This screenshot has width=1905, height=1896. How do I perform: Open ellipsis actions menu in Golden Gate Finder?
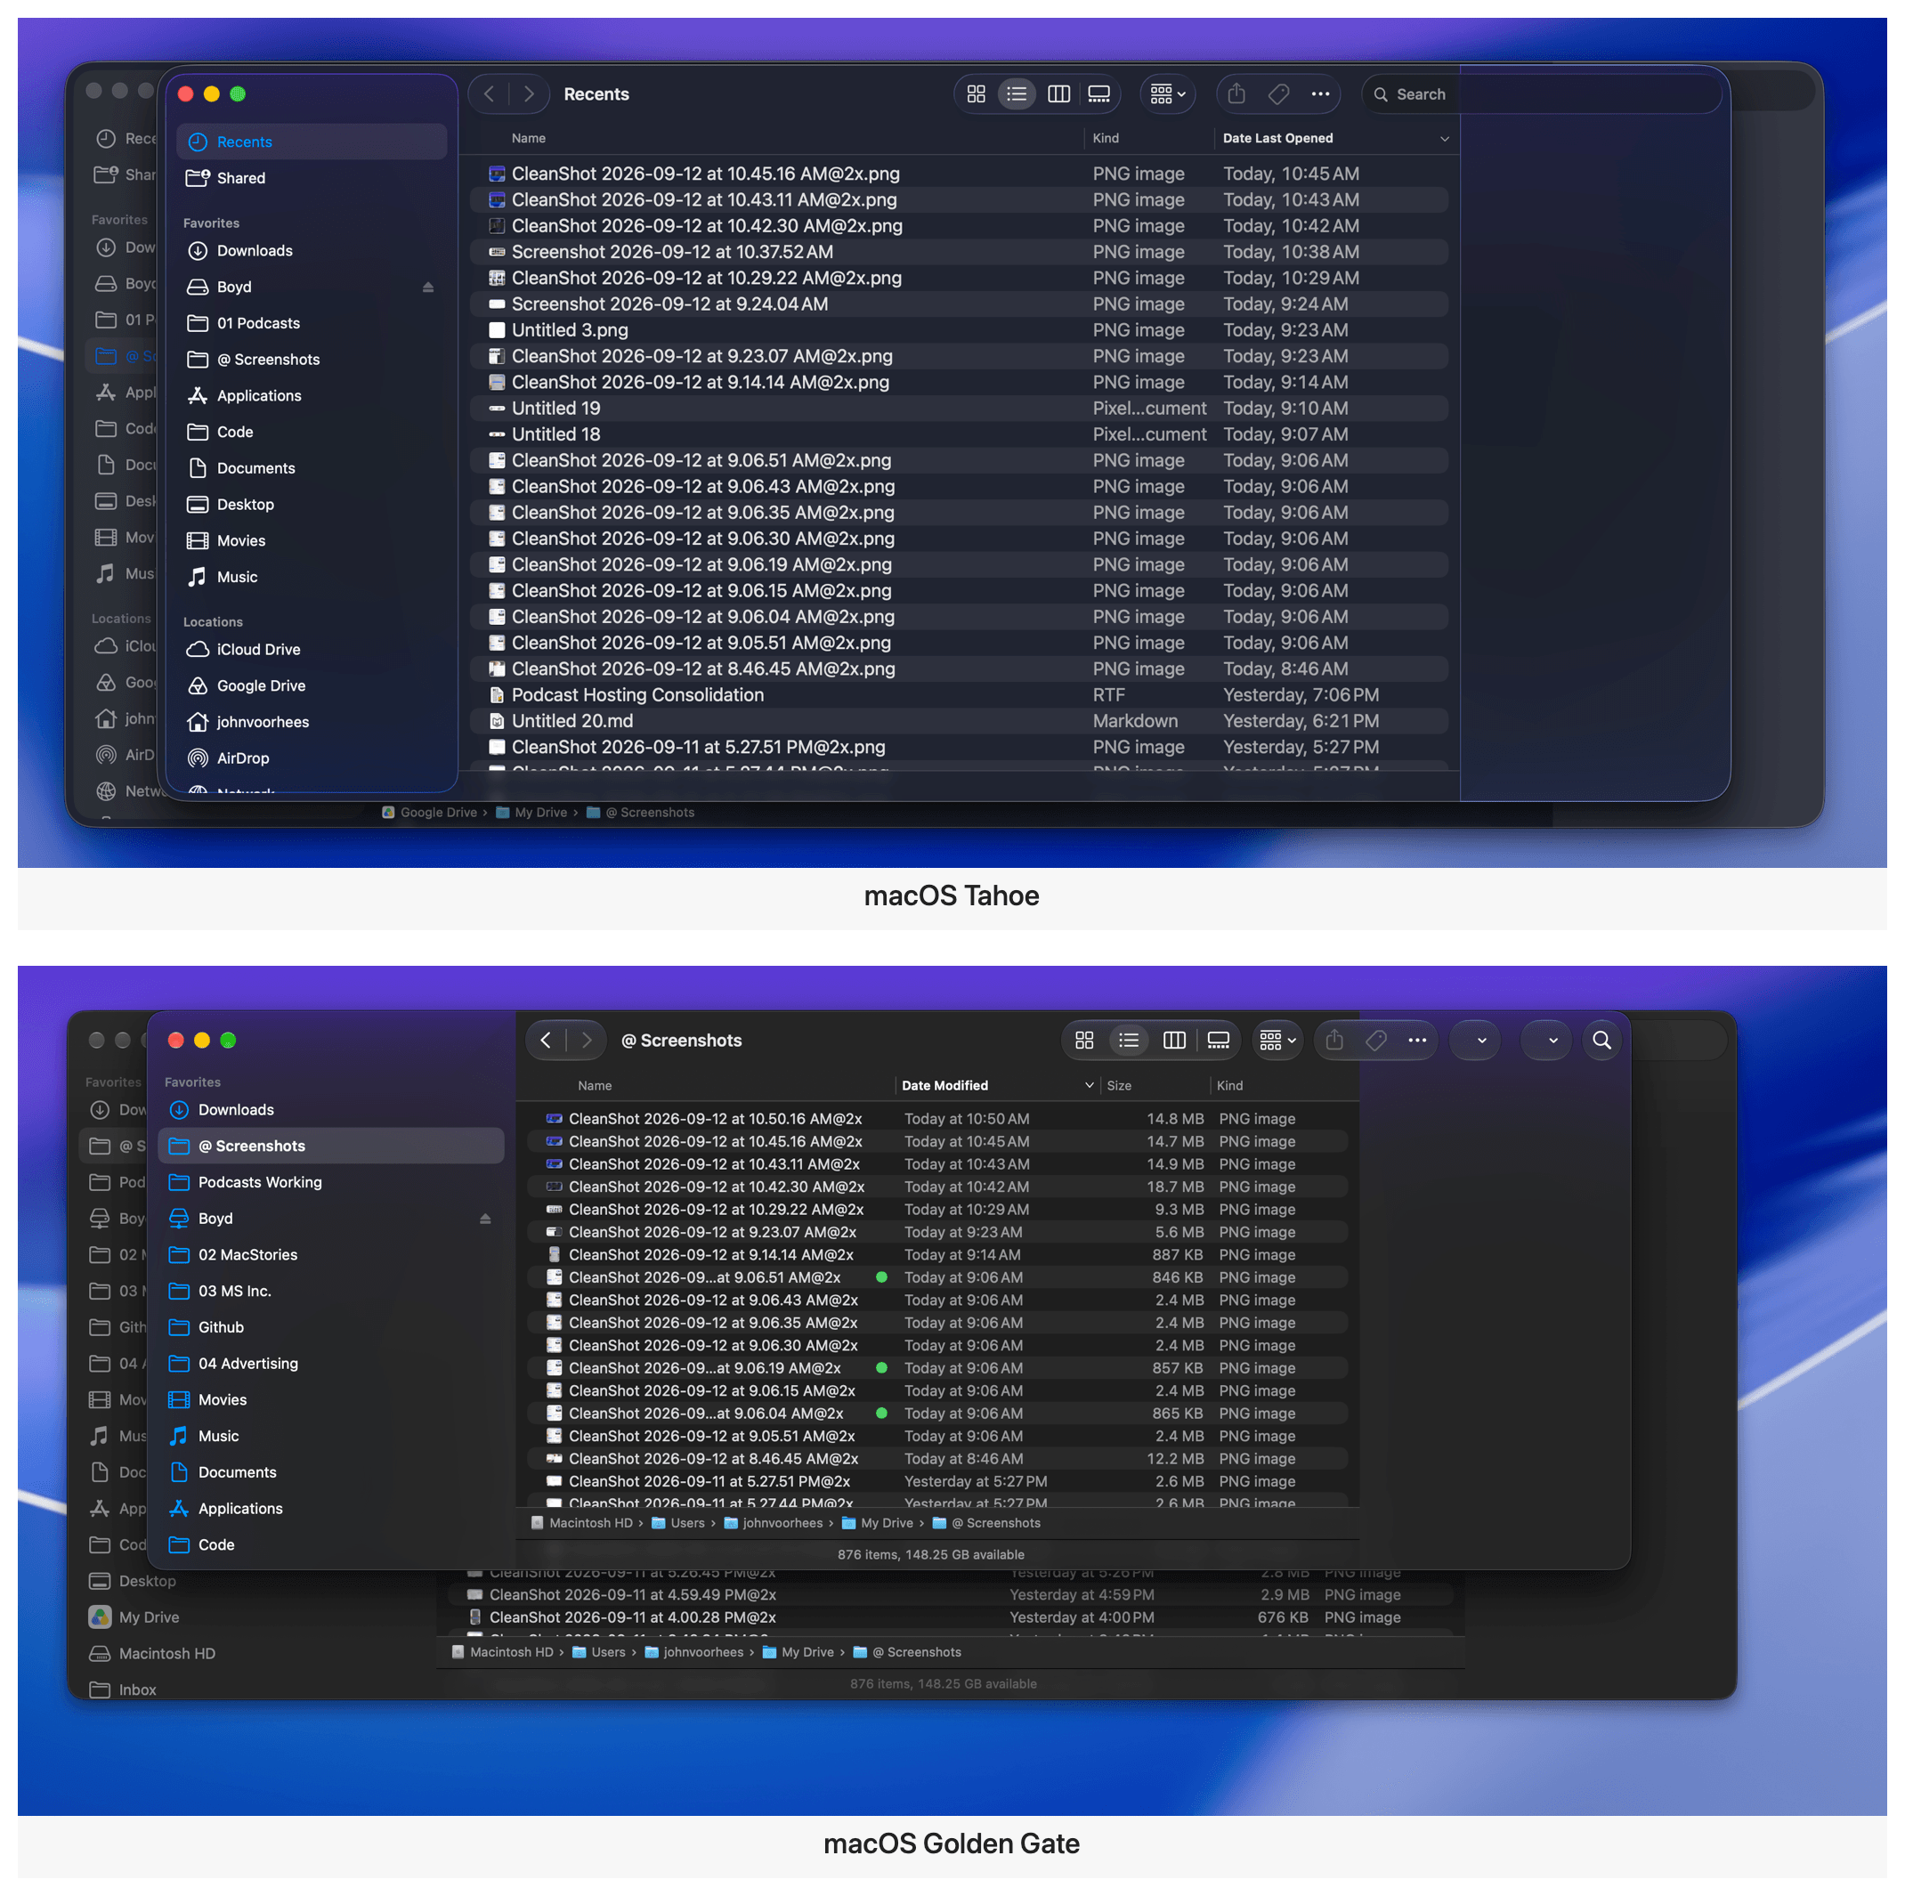click(1417, 1041)
